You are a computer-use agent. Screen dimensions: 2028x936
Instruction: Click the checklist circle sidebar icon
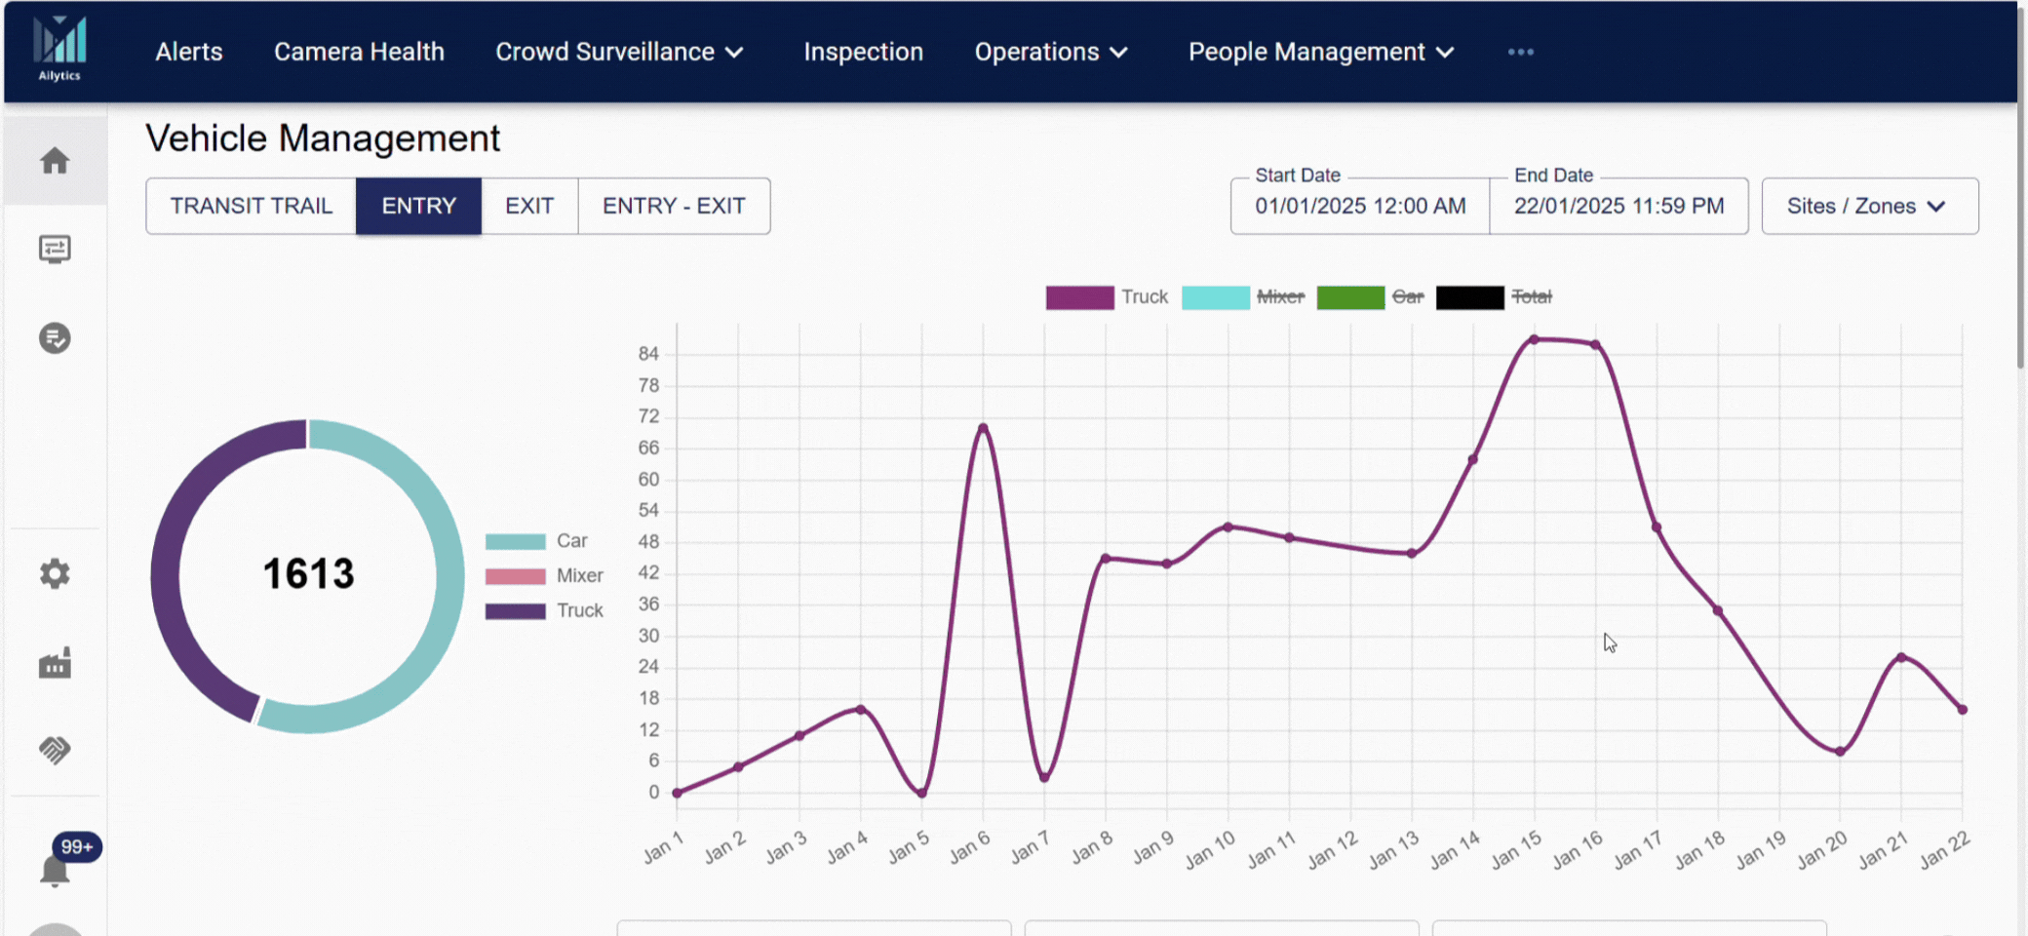(x=55, y=338)
